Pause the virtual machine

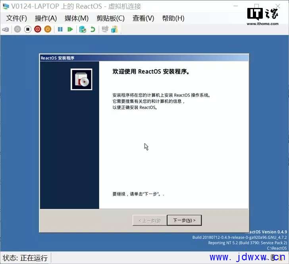pos(60,29)
